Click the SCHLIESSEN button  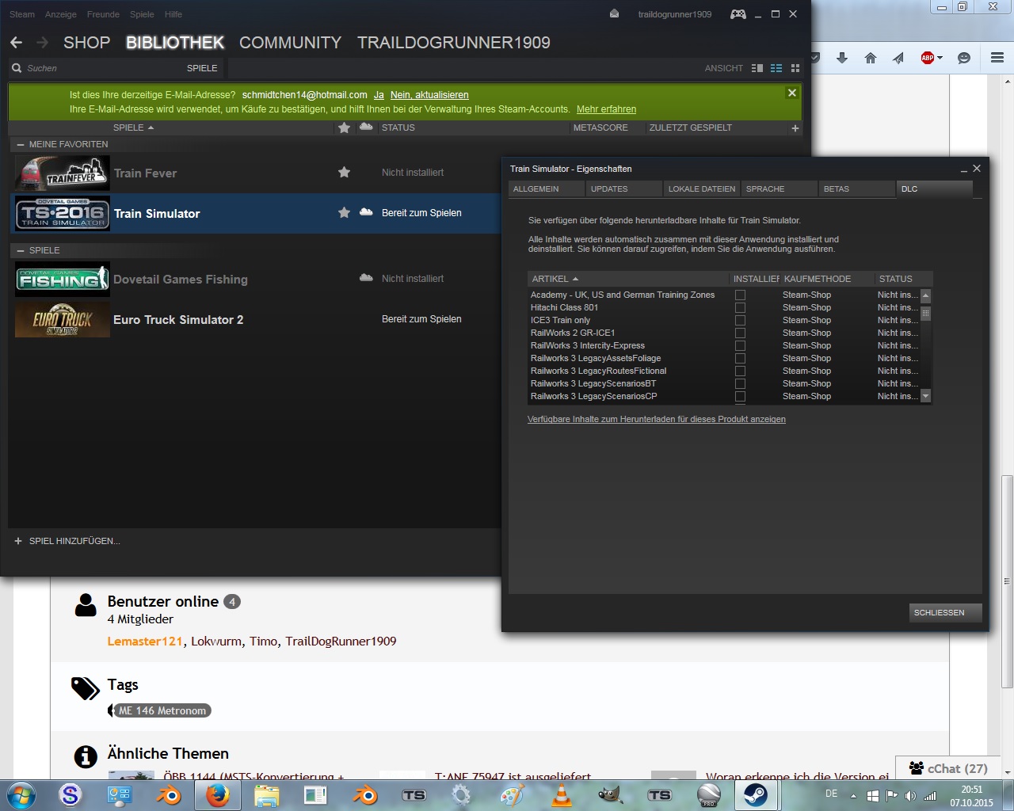click(946, 613)
